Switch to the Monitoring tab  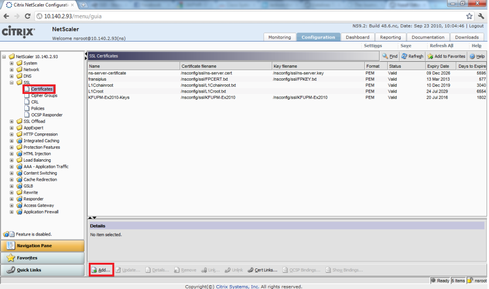pos(279,37)
